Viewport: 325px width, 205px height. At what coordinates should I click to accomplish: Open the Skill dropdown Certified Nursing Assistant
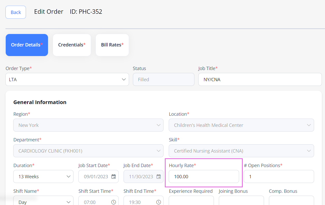[241, 151]
